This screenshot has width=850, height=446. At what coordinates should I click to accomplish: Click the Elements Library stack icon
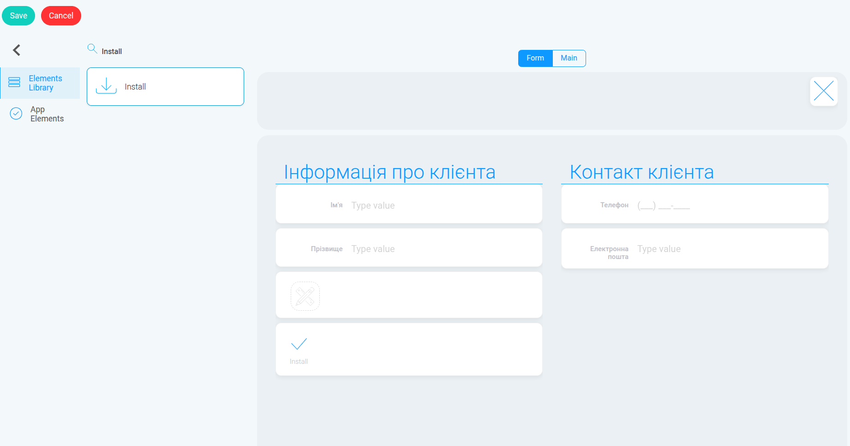pyautogui.click(x=14, y=83)
